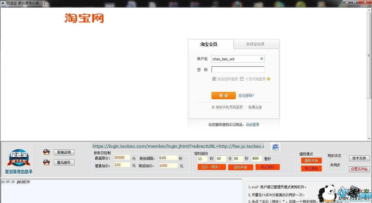Switch to the 淘宝会员 tab

[x=211, y=44]
